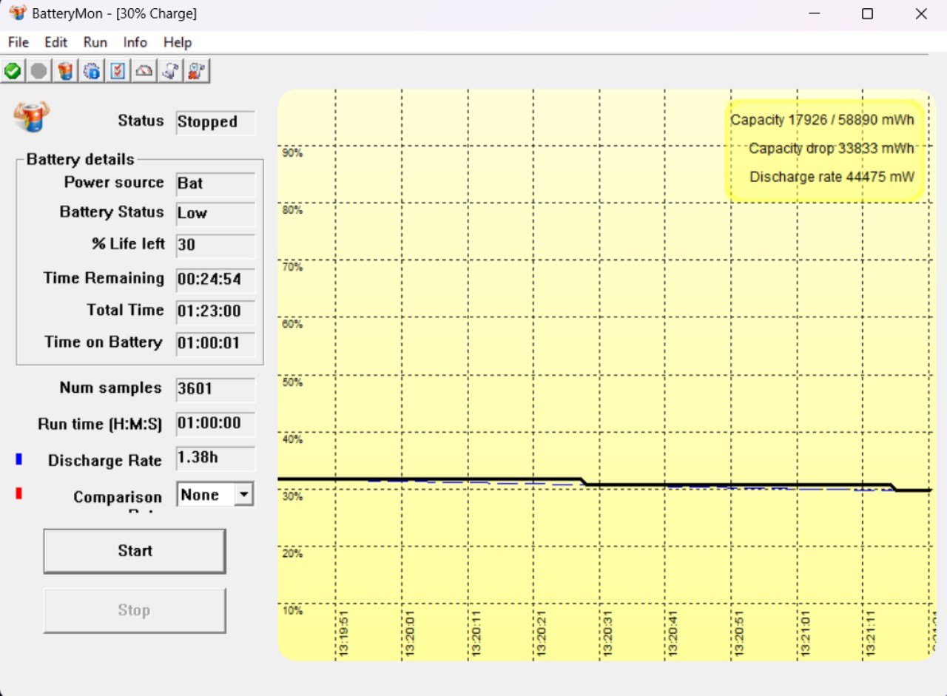Maximize the BatteryMon window
The height and width of the screenshot is (696, 947).
(868, 14)
